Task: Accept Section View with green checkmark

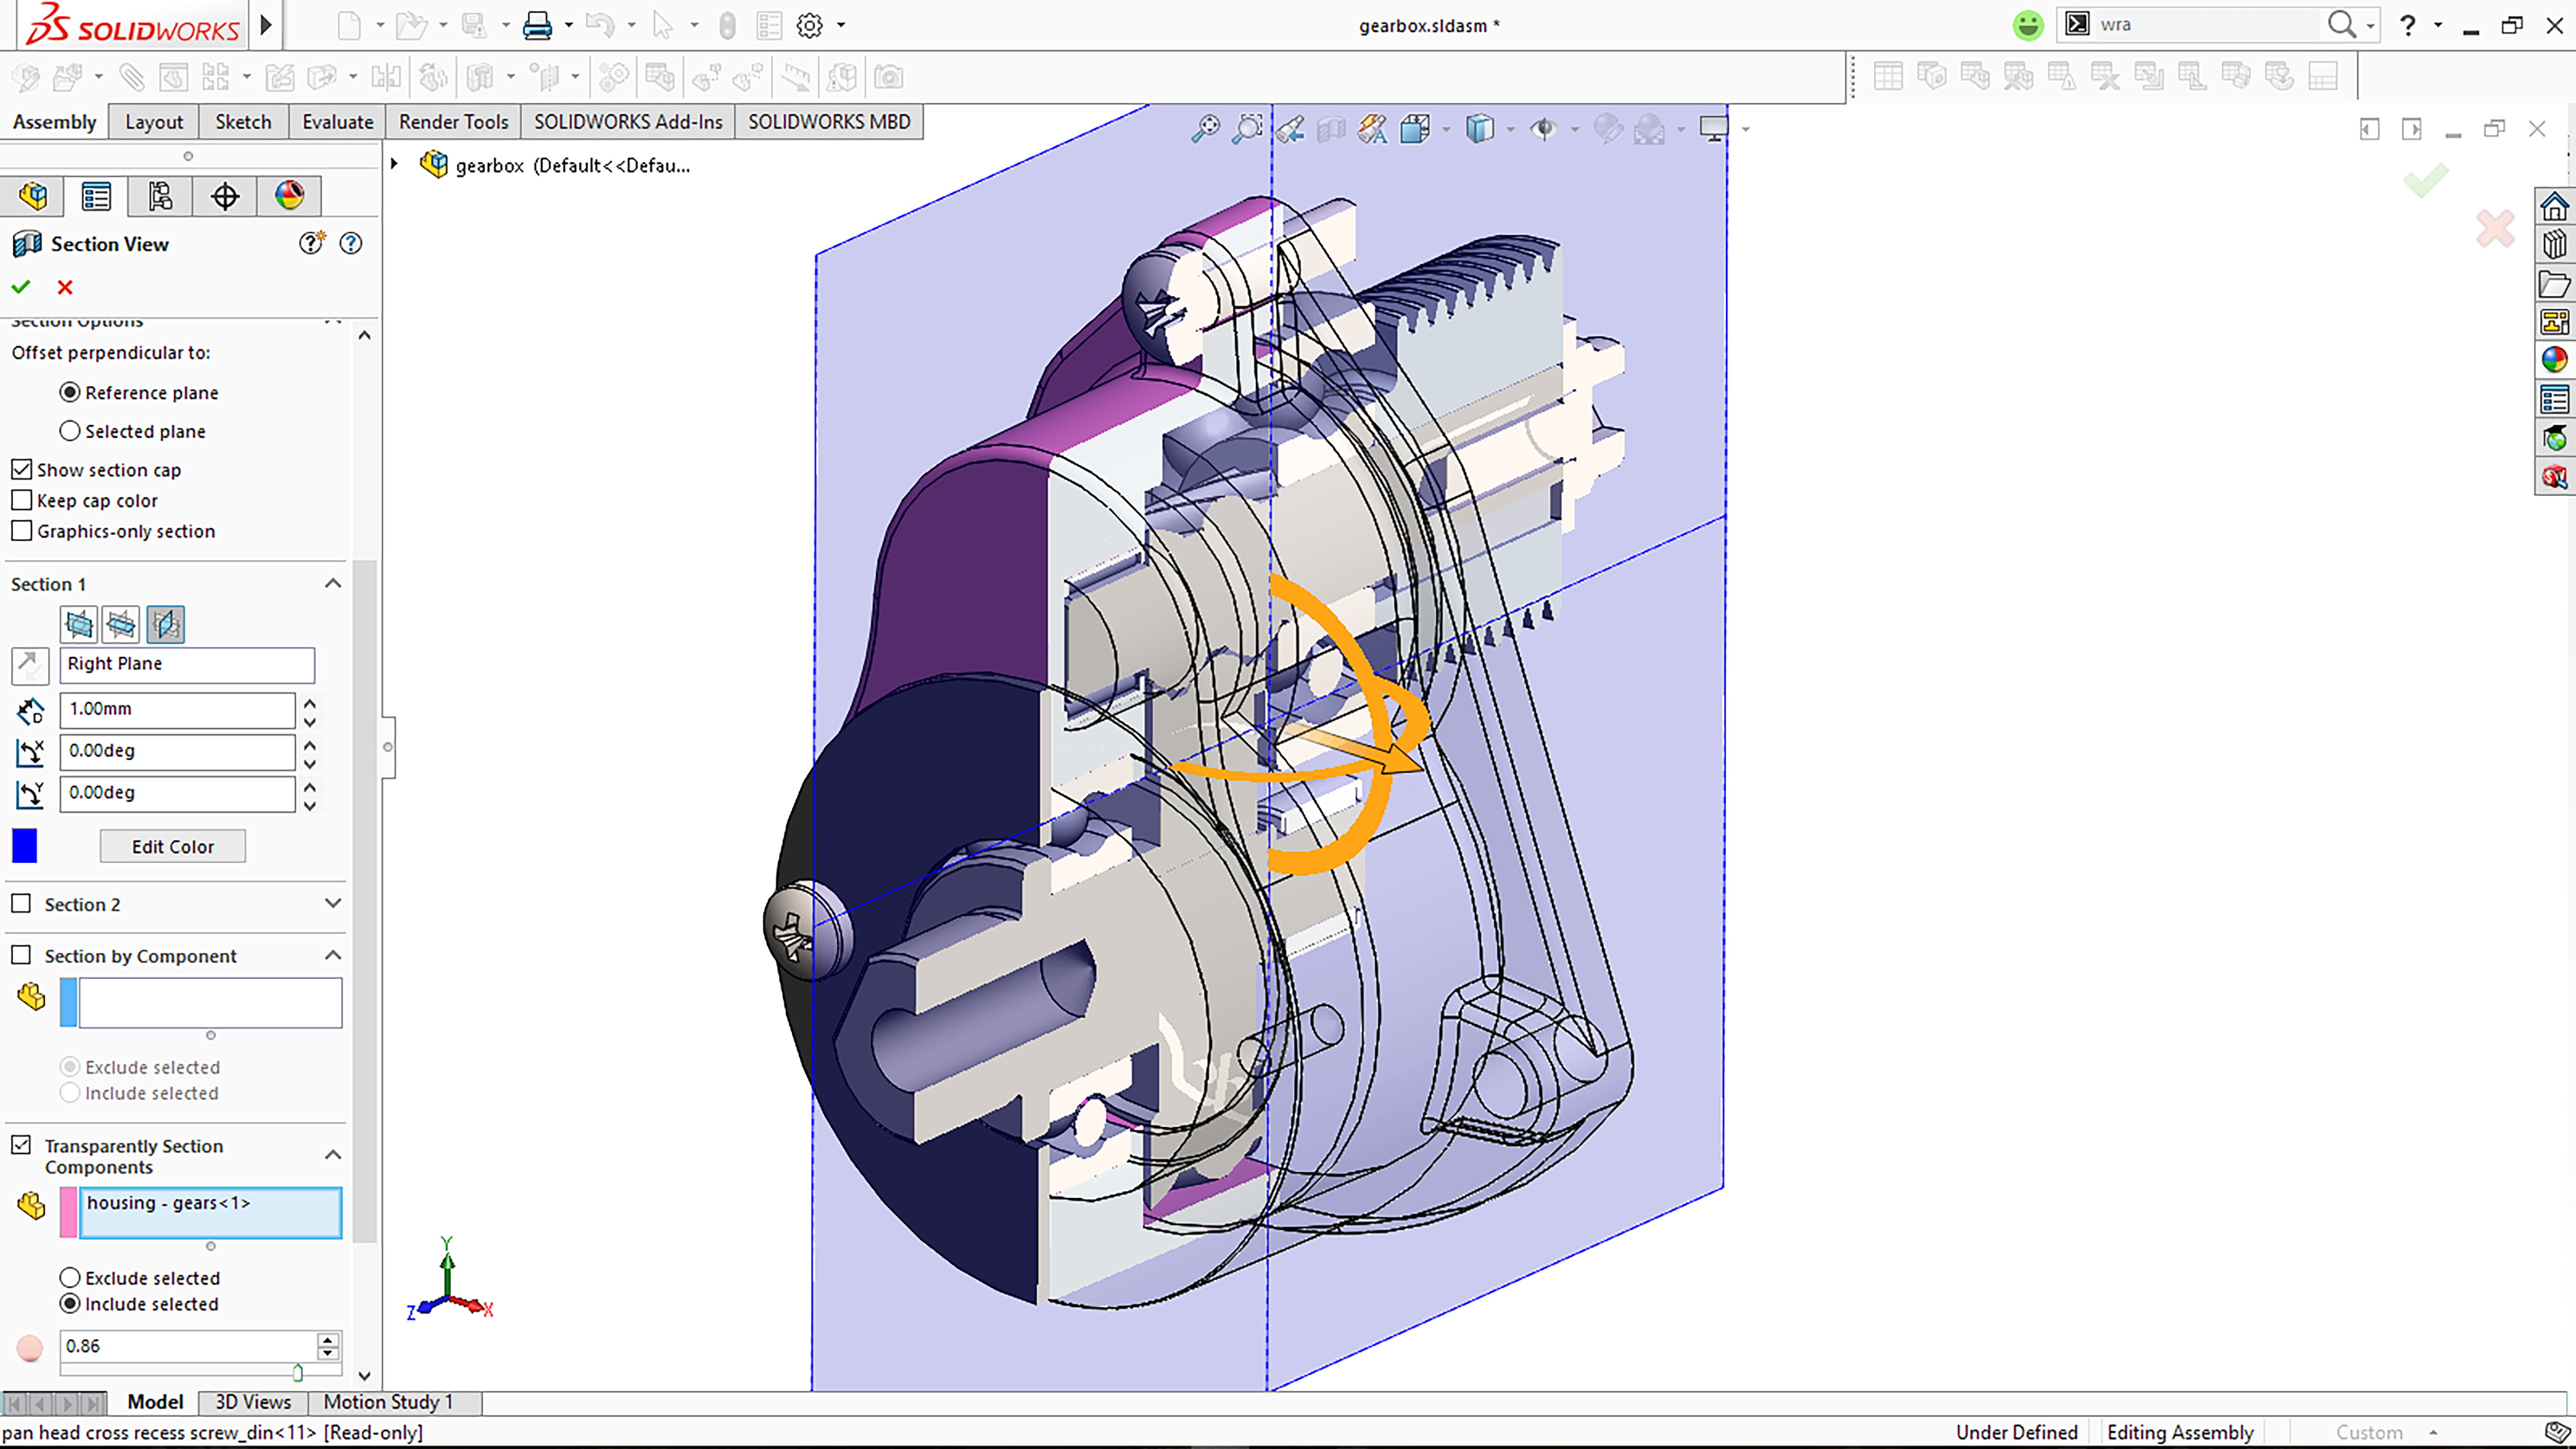Action: pos(21,288)
